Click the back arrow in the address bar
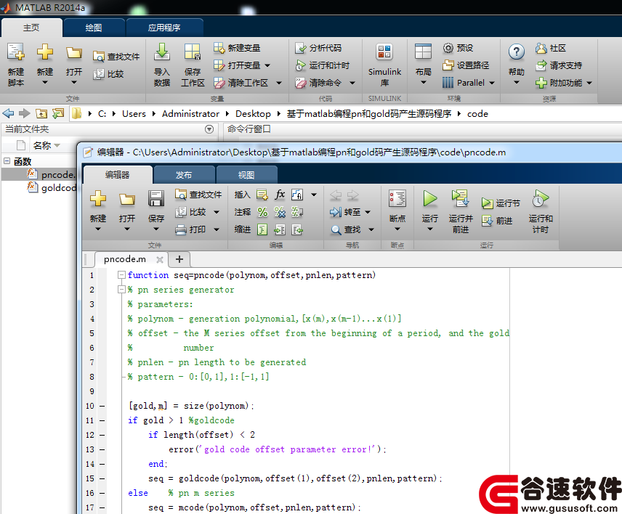622x514 pixels. click(8, 114)
